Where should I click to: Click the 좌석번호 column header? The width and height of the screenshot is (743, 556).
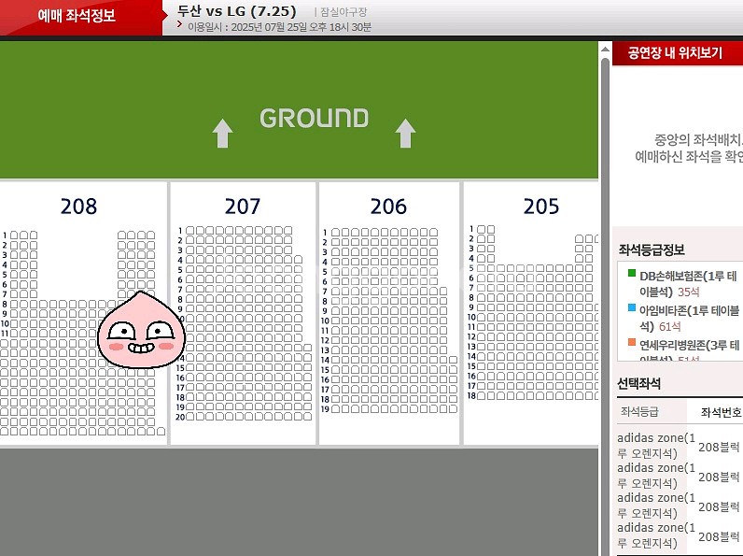pyautogui.click(x=722, y=412)
